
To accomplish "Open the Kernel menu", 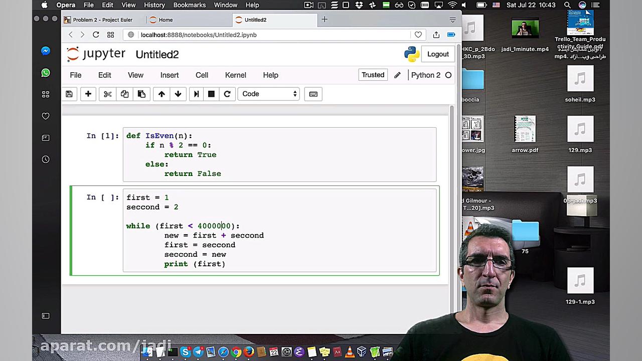I will pyautogui.click(x=236, y=75).
